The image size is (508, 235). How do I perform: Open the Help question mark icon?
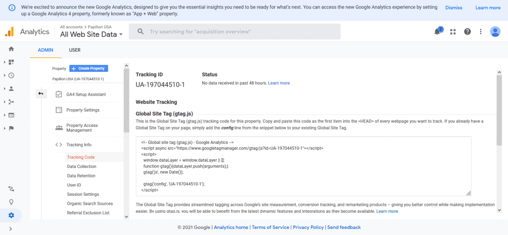click(x=467, y=31)
